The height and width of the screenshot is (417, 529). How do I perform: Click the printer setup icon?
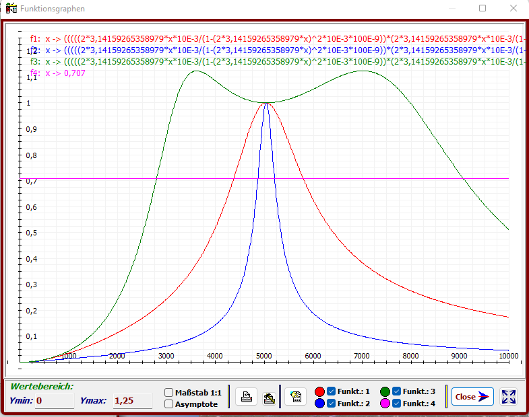click(x=270, y=397)
